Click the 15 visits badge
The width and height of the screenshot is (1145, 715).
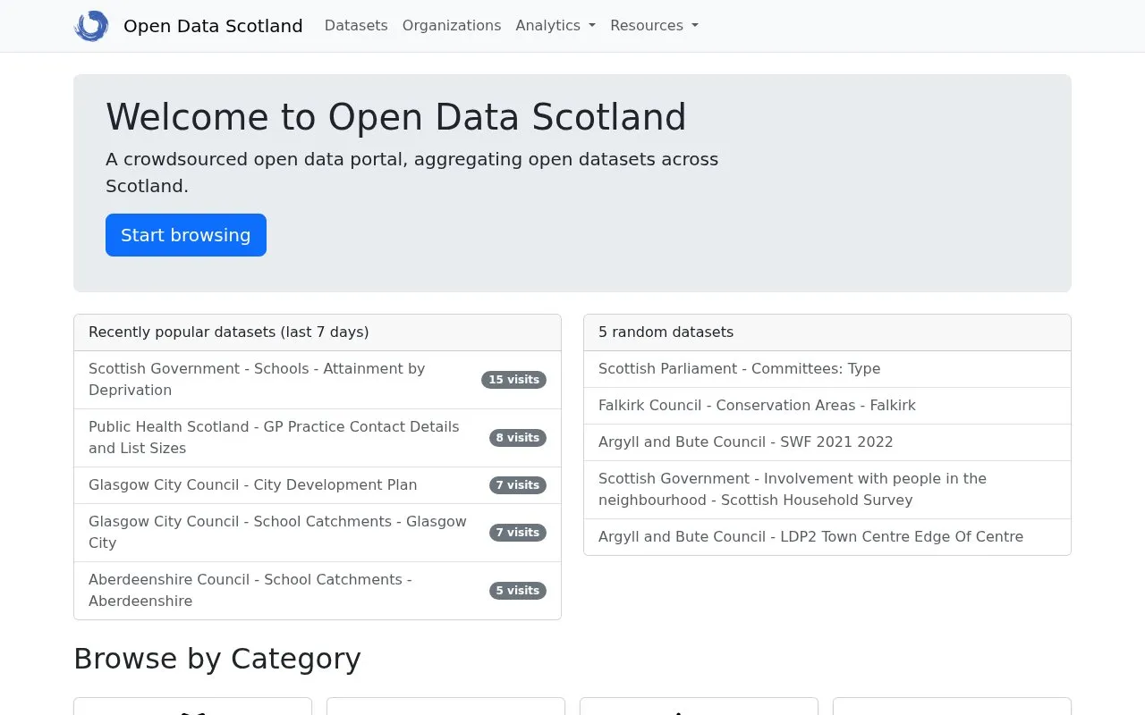[x=513, y=380]
